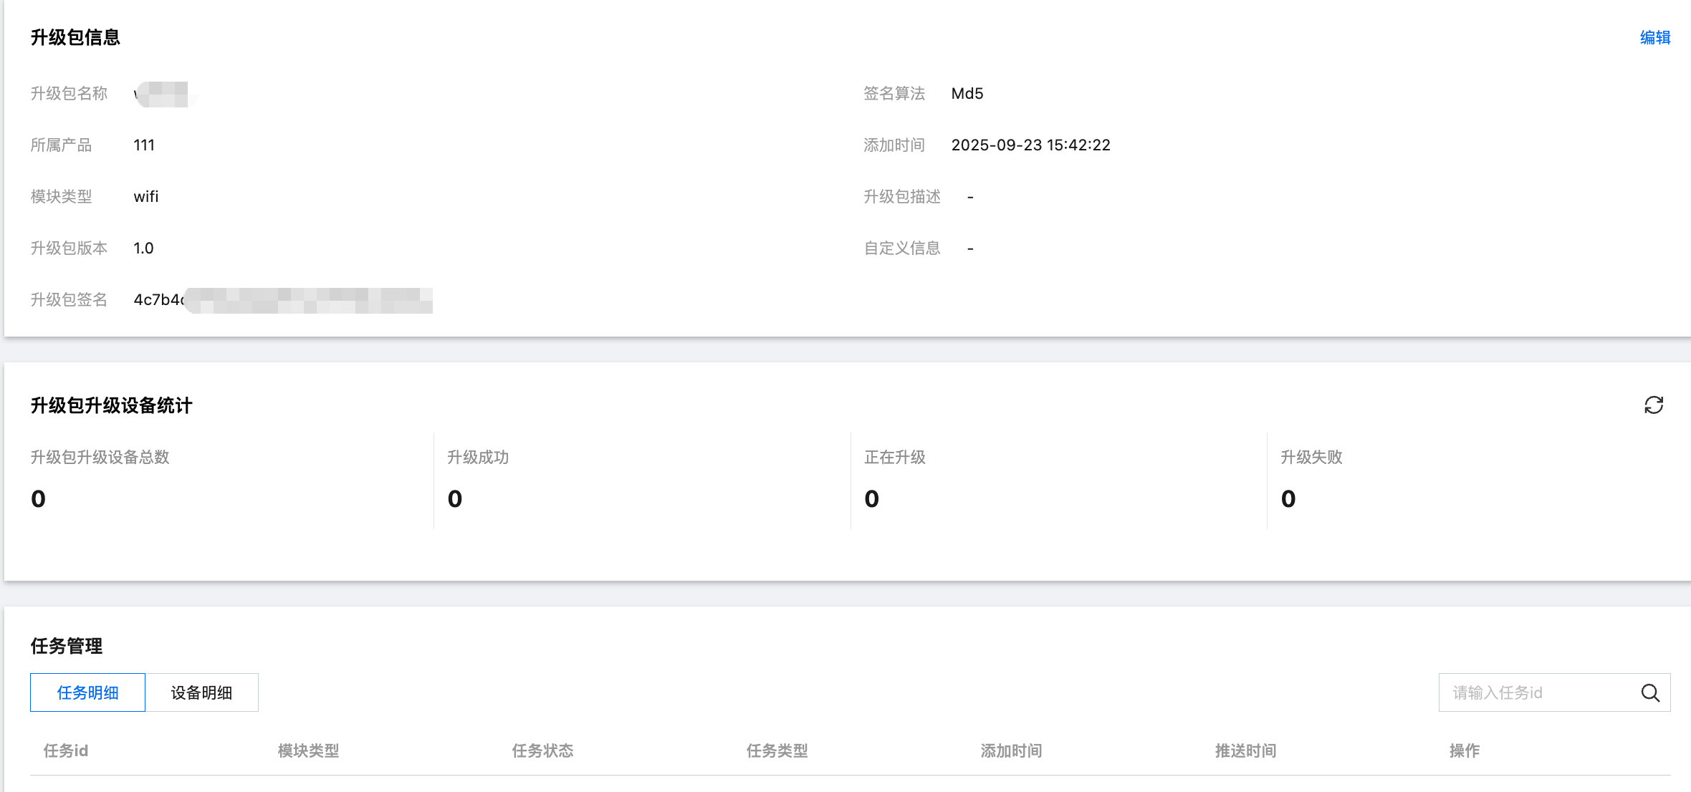Click the 任务状态 column header

(542, 750)
